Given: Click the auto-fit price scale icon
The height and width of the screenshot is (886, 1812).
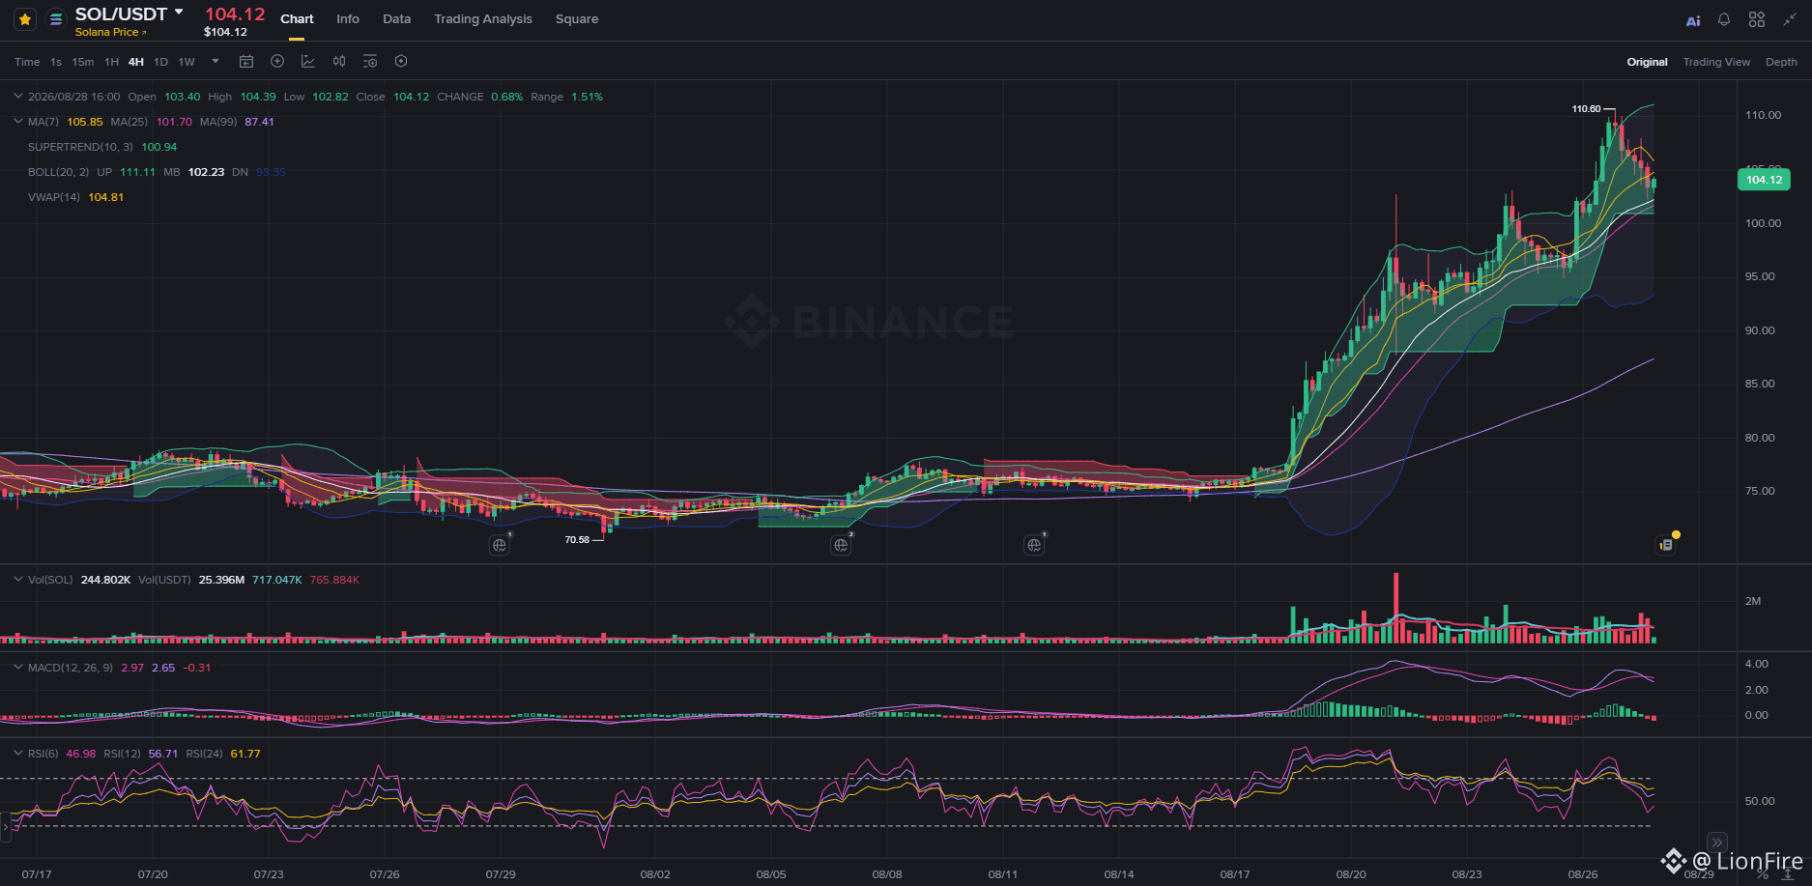Looking at the screenshot, I should pyautogui.click(x=1788, y=874).
